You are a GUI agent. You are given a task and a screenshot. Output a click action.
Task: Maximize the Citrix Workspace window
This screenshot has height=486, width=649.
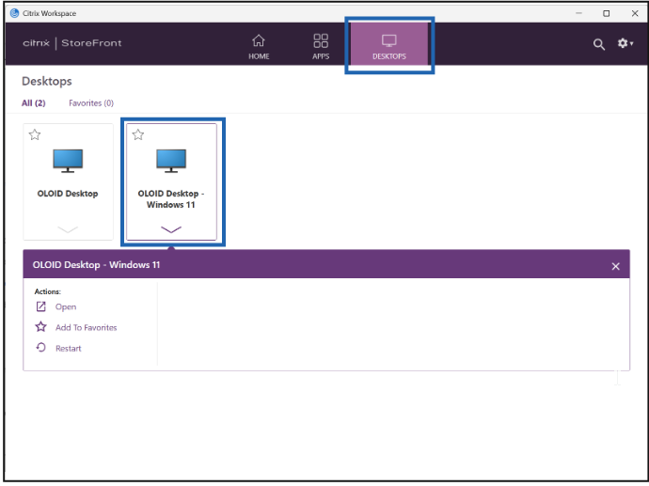(607, 13)
